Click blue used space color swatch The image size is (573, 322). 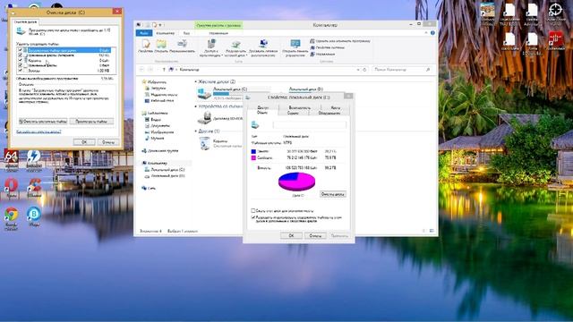pos(253,151)
